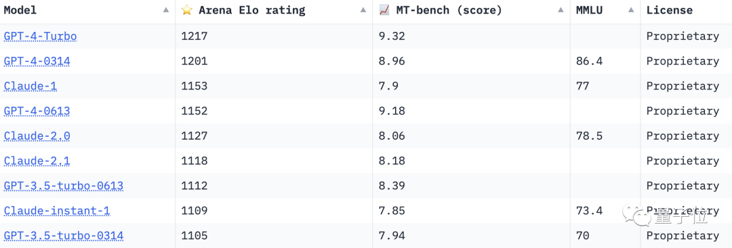Viewport: 732px width, 248px height.
Task: Open the GPT-4-Turbo model link
Action: (40, 37)
